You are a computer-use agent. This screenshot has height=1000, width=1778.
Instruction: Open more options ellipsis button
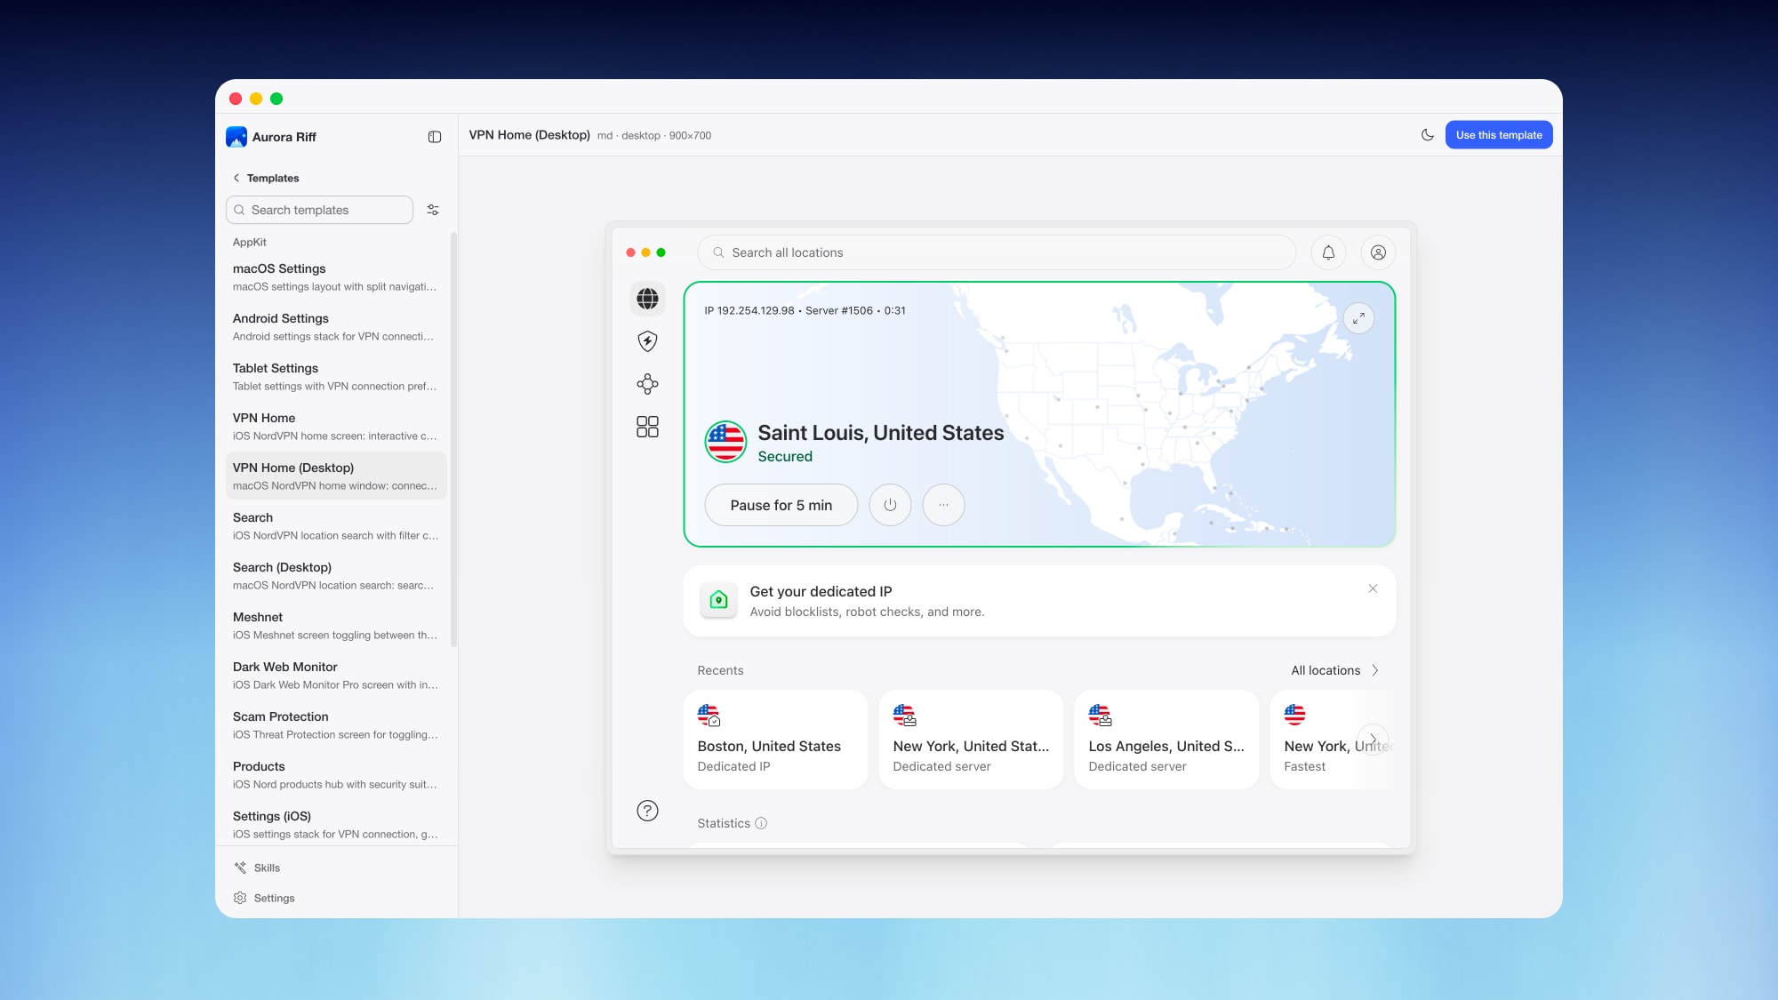943,505
